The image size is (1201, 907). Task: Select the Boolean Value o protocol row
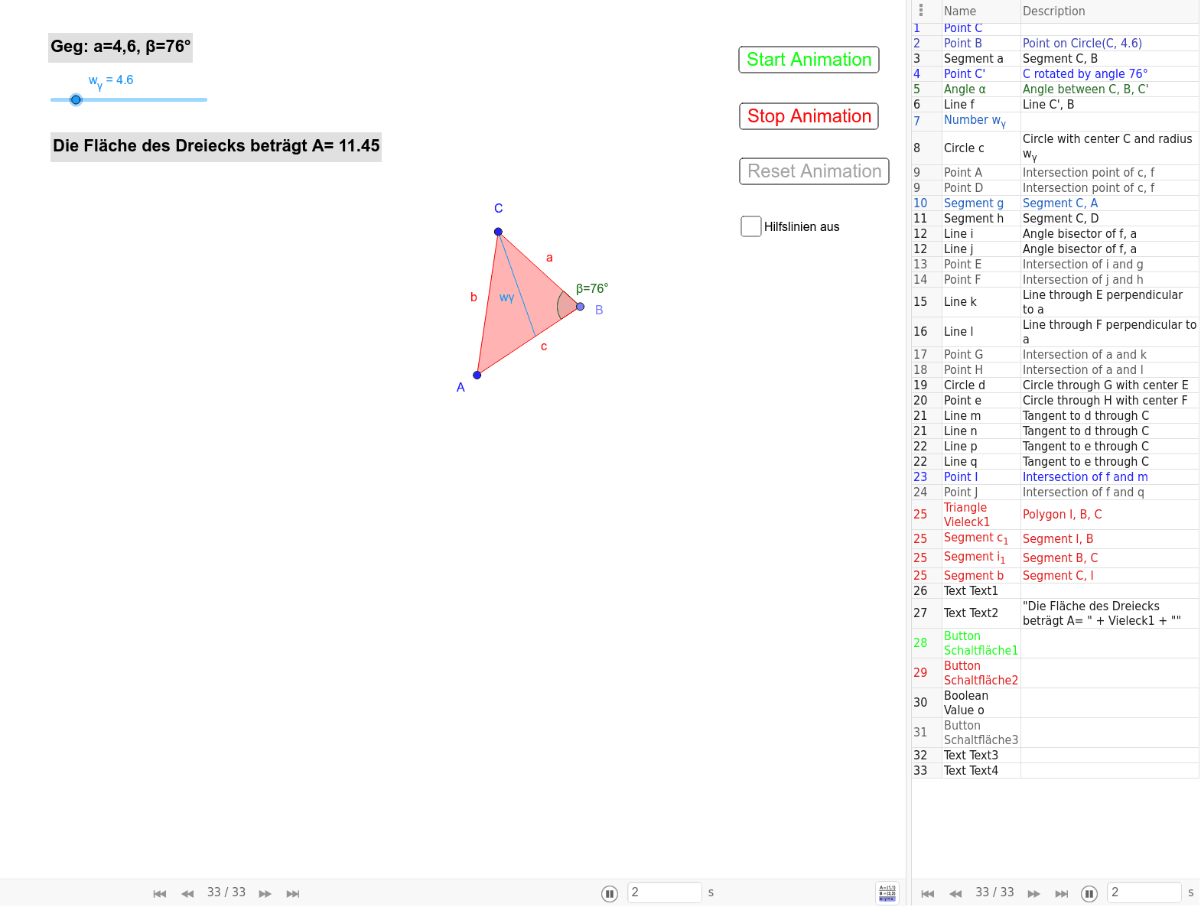click(1055, 703)
